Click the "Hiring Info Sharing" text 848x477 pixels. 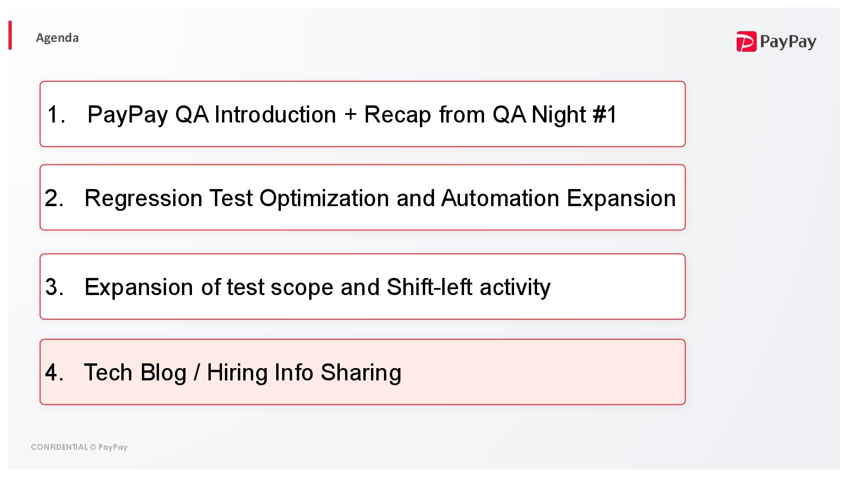coord(304,373)
